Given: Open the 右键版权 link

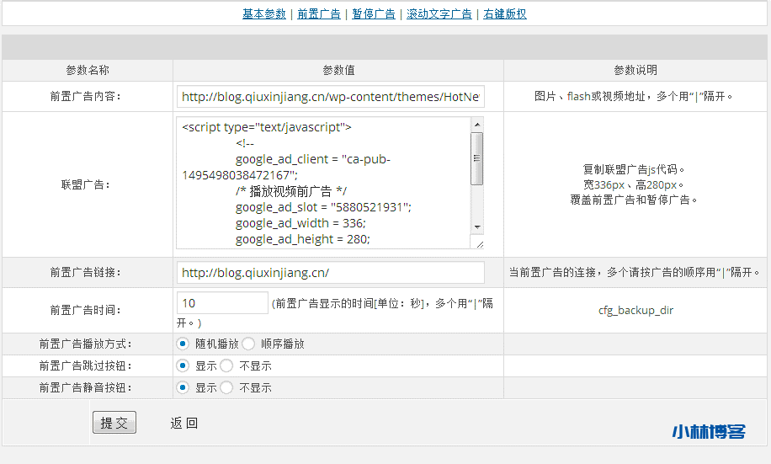Looking at the screenshot, I should pyautogui.click(x=505, y=13).
